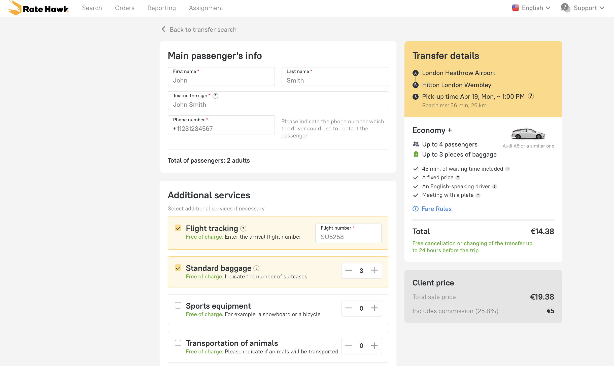Show help for A fixed price
Viewport: 614px width, 366px height.
coord(458,178)
